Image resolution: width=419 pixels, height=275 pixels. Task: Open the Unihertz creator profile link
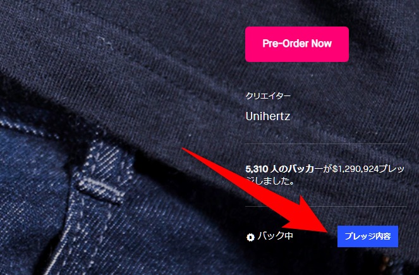(268, 116)
